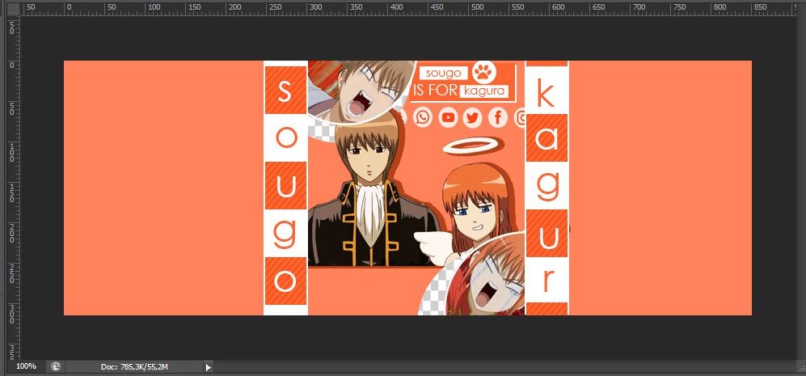
Task: Click the angel wing beside the girl
Action: coord(433,248)
